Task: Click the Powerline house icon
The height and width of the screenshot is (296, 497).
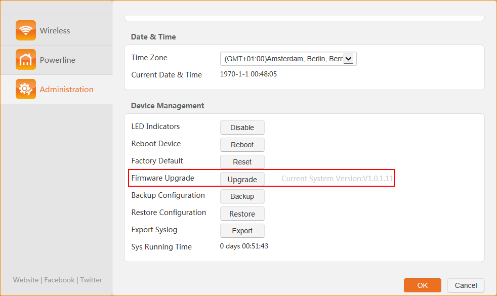Action: [x=26, y=60]
